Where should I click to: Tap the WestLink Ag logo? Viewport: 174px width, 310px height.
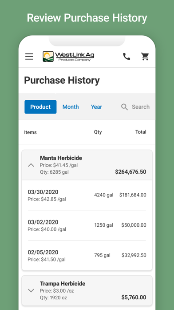pyautogui.click(x=68, y=57)
